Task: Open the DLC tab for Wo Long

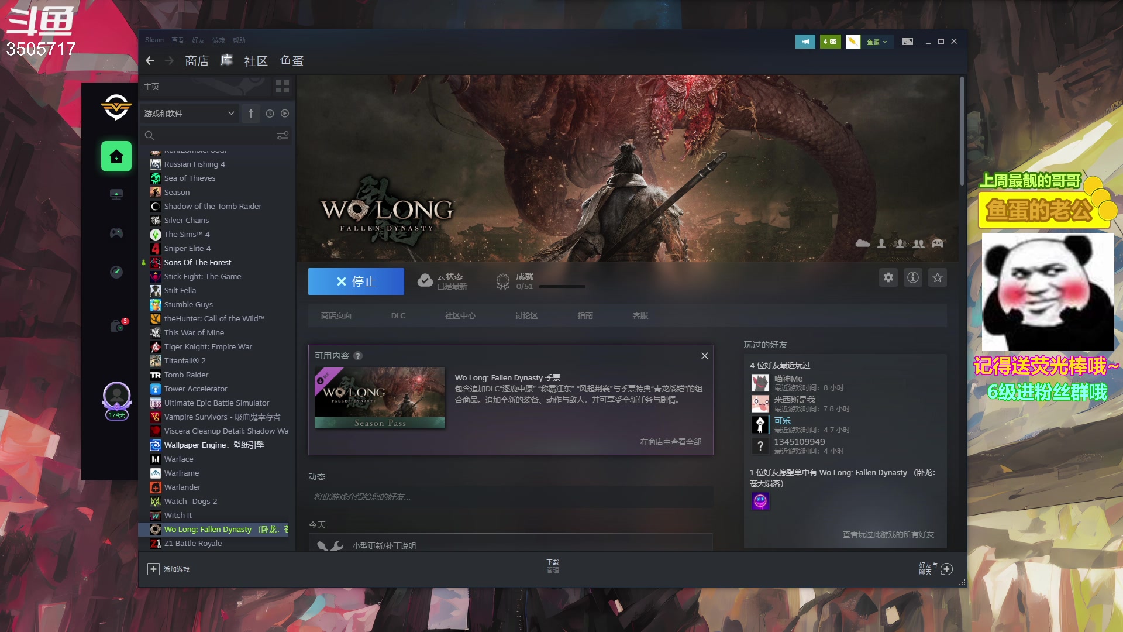Action: click(x=398, y=315)
